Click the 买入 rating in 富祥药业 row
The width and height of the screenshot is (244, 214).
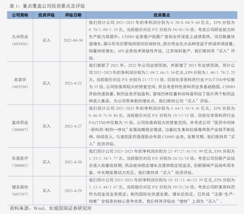click(x=47, y=126)
